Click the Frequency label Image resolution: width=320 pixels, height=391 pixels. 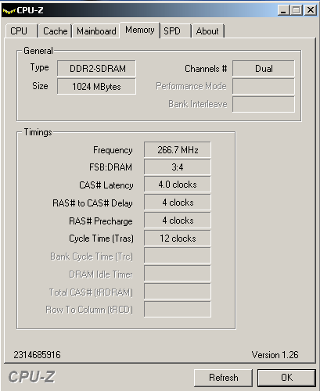point(113,150)
